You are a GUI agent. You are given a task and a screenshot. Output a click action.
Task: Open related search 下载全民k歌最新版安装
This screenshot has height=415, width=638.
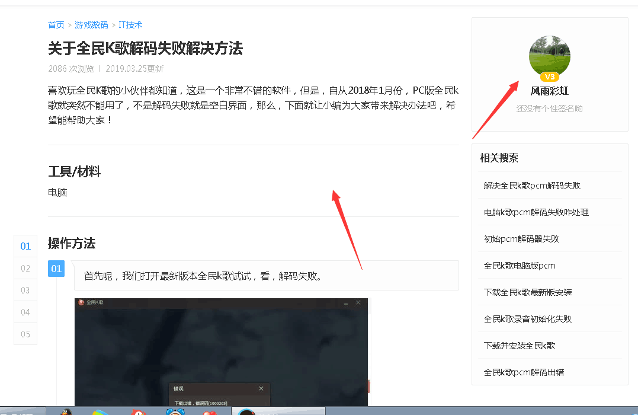(x=528, y=292)
